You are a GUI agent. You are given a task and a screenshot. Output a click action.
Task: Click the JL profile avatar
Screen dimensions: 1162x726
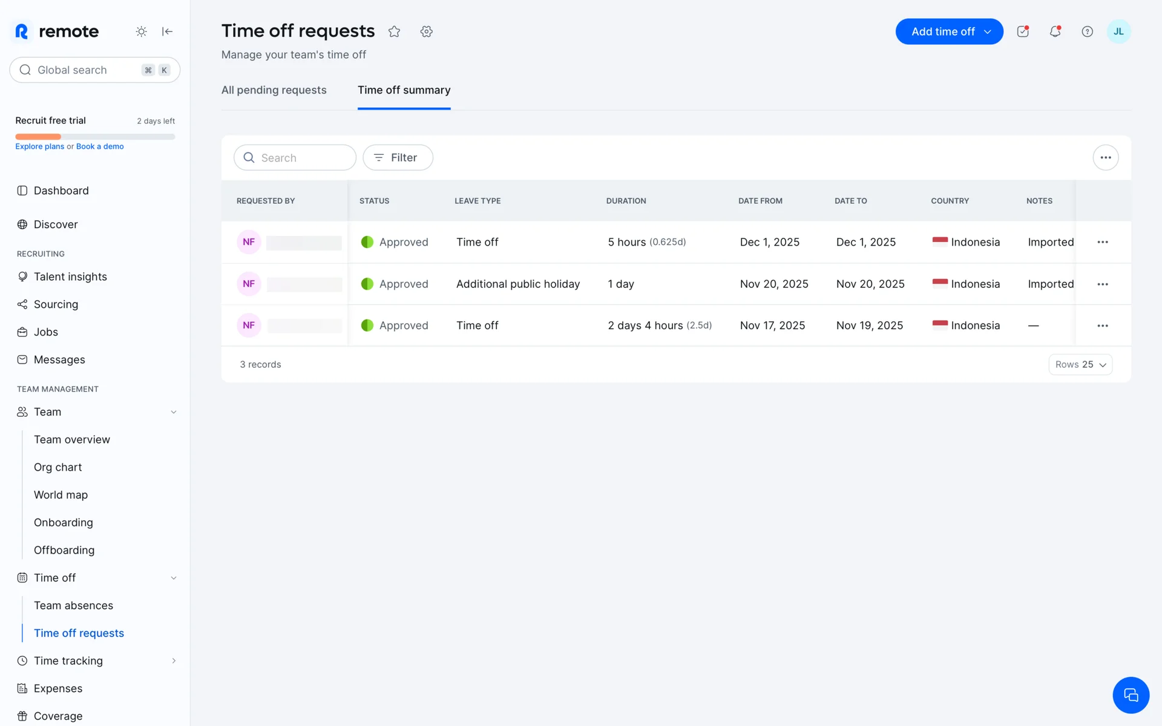(x=1118, y=31)
